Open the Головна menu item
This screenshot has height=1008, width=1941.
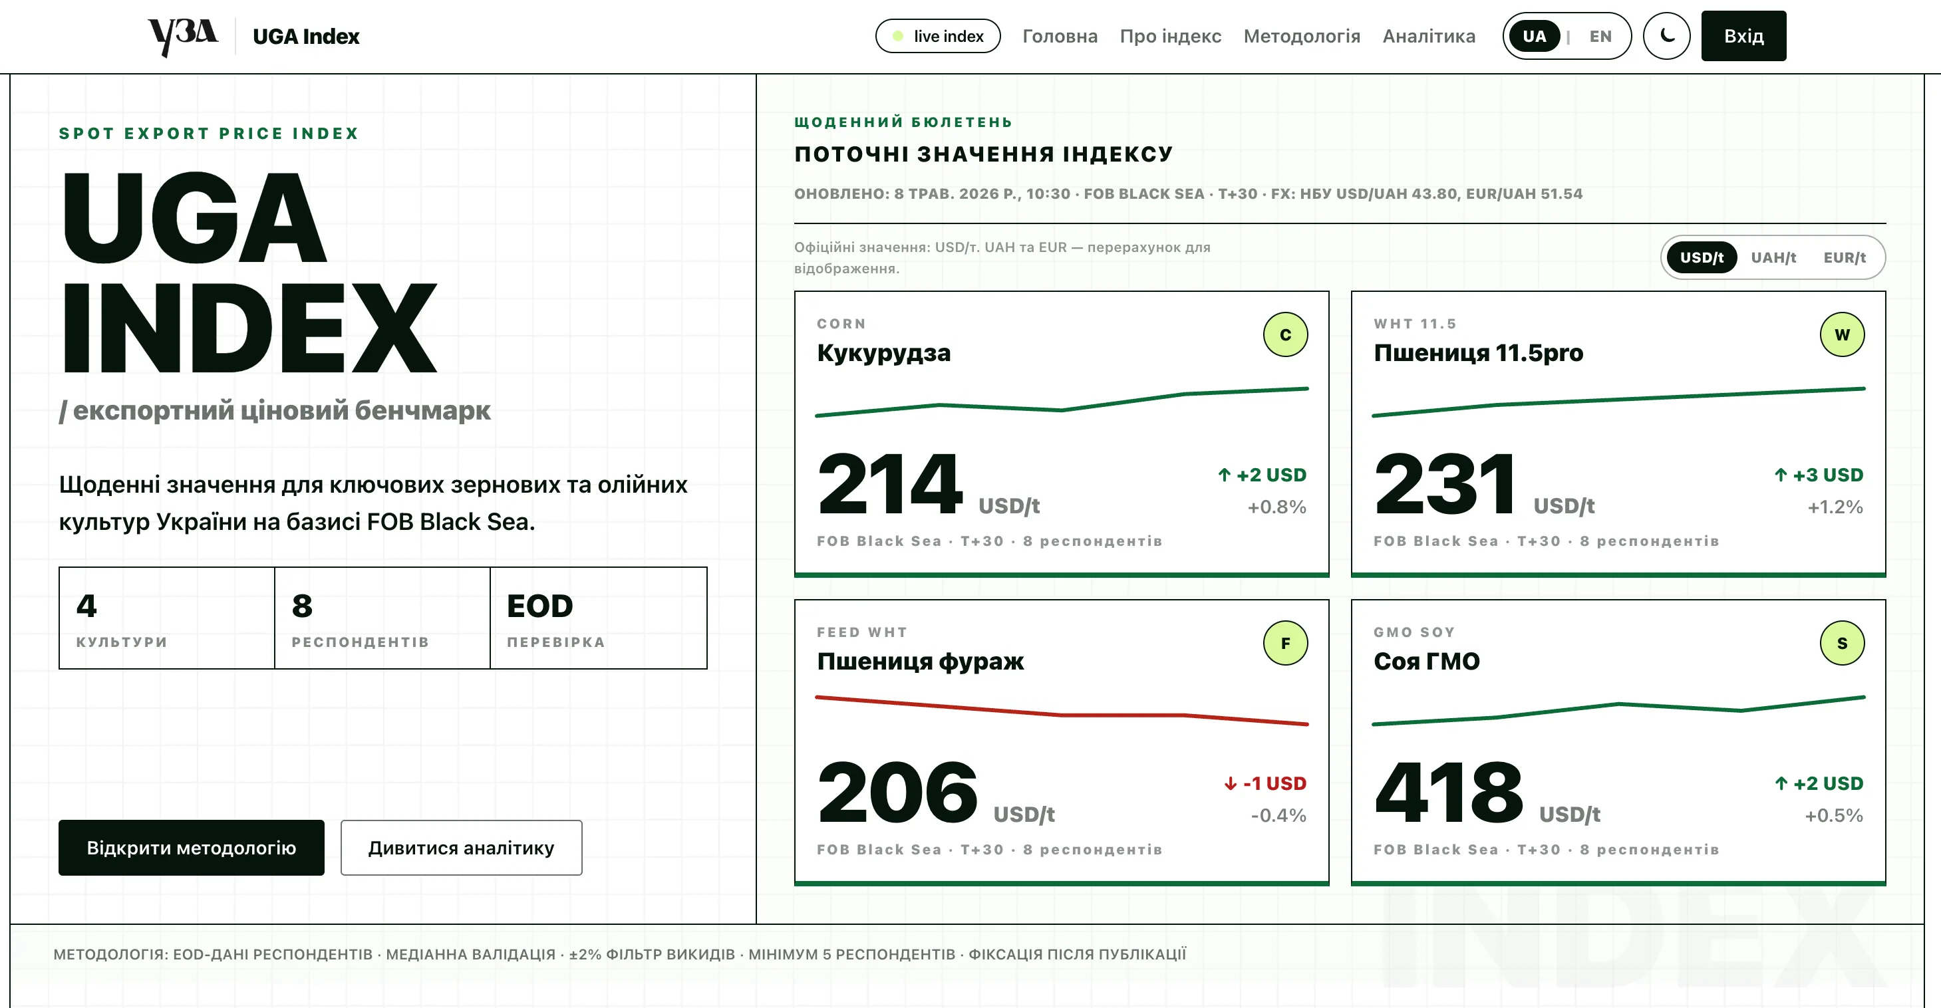[x=1060, y=36]
